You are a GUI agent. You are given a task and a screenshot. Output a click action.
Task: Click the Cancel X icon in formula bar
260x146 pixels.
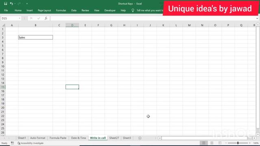[31, 18]
